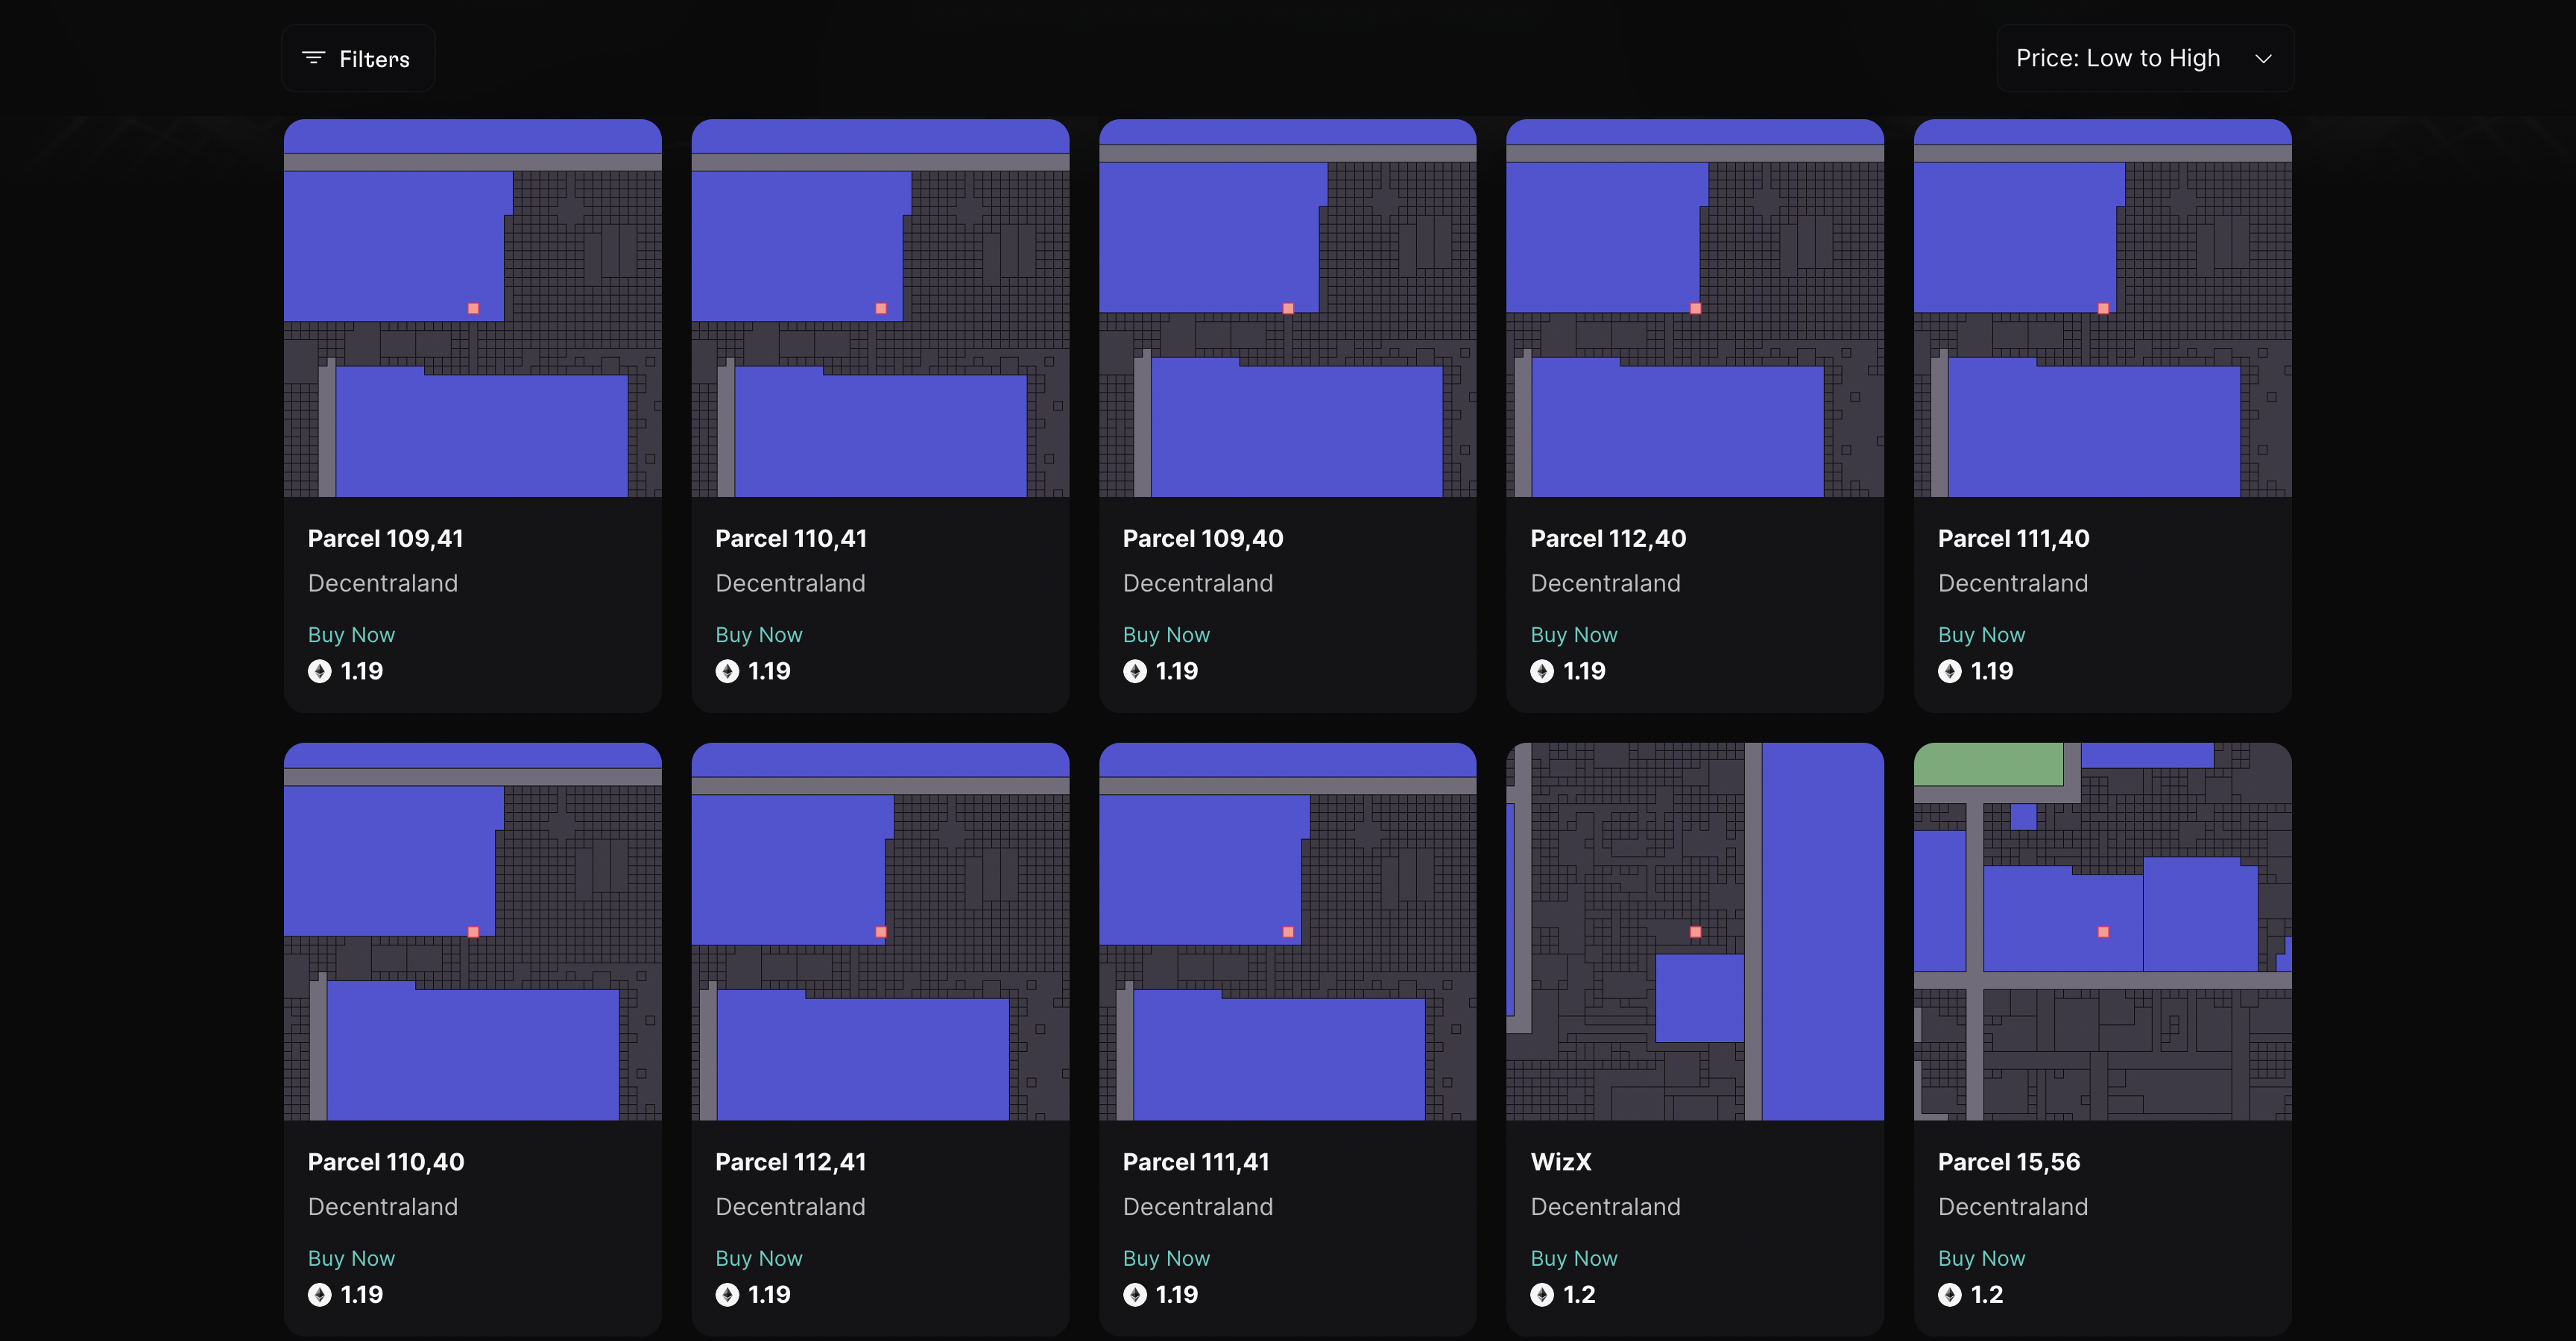
Task: Click the Filters lines icon
Action: [x=313, y=58]
